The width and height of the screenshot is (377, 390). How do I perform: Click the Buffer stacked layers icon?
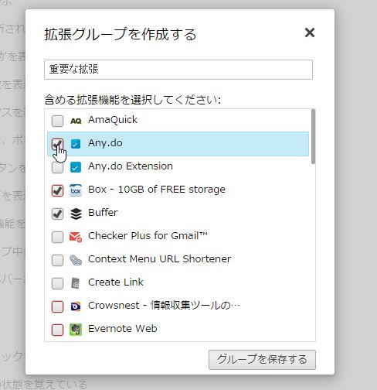pos(76,214)
